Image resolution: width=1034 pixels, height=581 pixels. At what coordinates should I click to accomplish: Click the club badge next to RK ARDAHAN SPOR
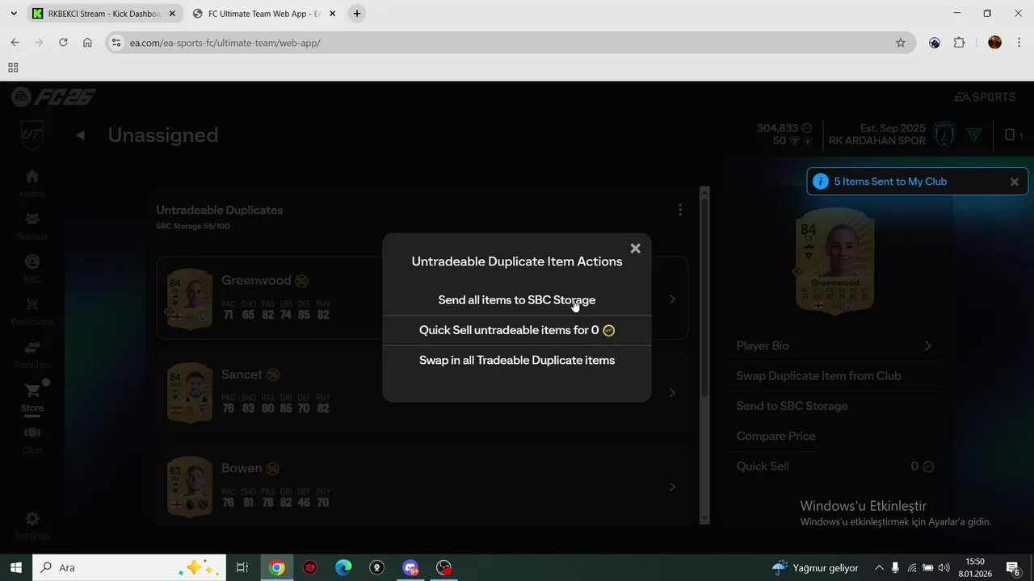pyautogui.click(x=944, y=135)
